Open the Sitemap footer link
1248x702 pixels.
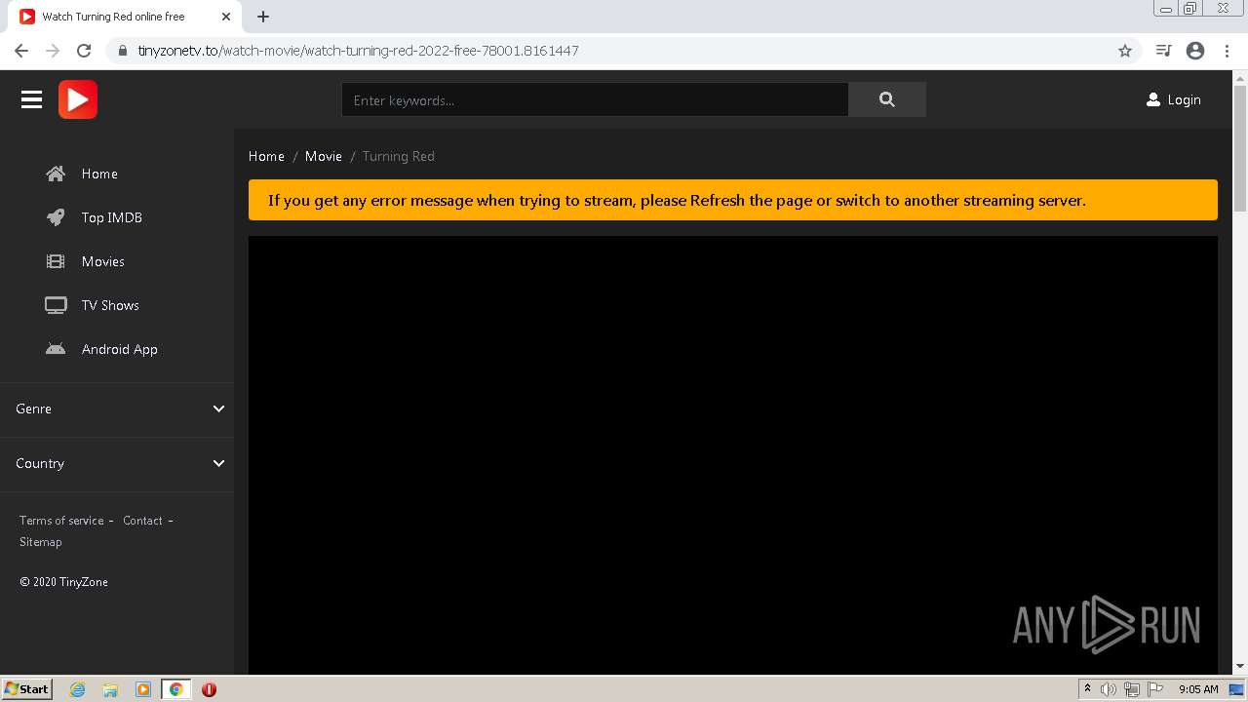[40, 542]
